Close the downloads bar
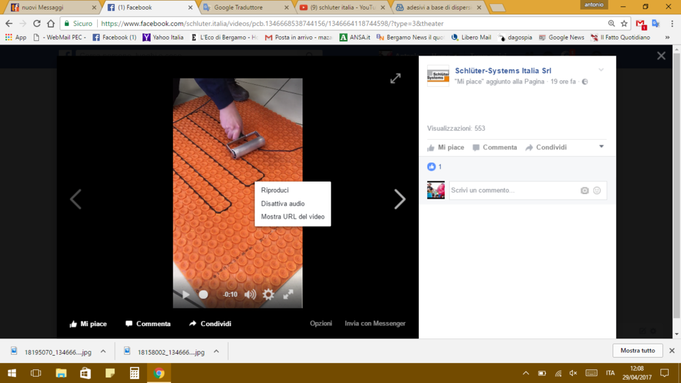This screenshot has width=681, height=383. pos(672,350)
